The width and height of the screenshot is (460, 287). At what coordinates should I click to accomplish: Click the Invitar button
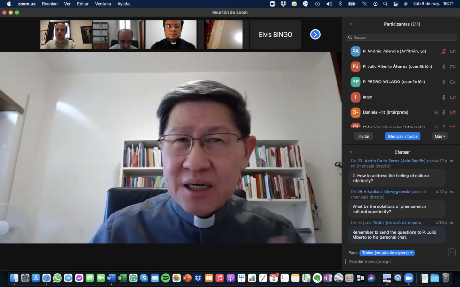coord(364,136)
